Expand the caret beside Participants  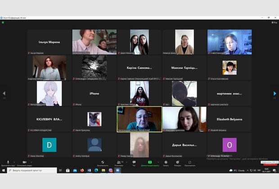point(126,162)
